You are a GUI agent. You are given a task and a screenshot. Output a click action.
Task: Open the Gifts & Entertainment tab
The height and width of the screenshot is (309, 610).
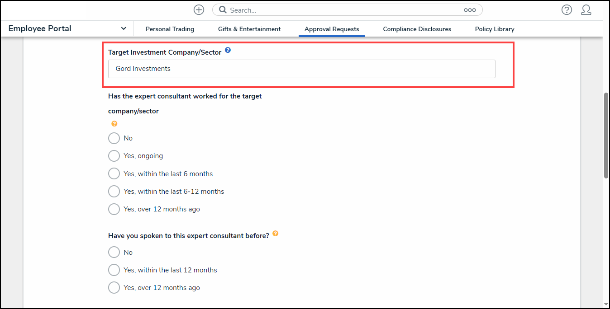pos(249,29)
